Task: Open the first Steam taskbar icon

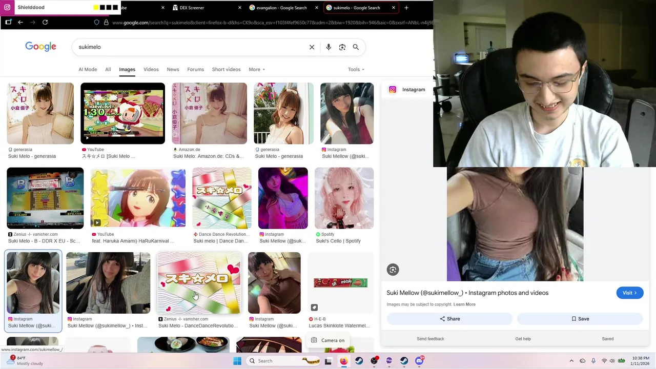Action: pyautogui.click(x=359, y=361)
